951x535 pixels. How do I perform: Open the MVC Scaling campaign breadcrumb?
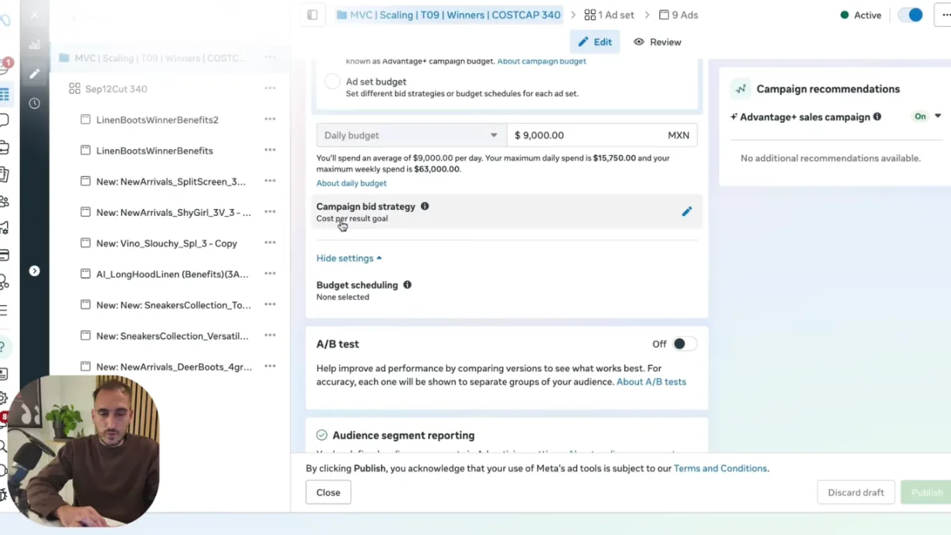[449, 15]
